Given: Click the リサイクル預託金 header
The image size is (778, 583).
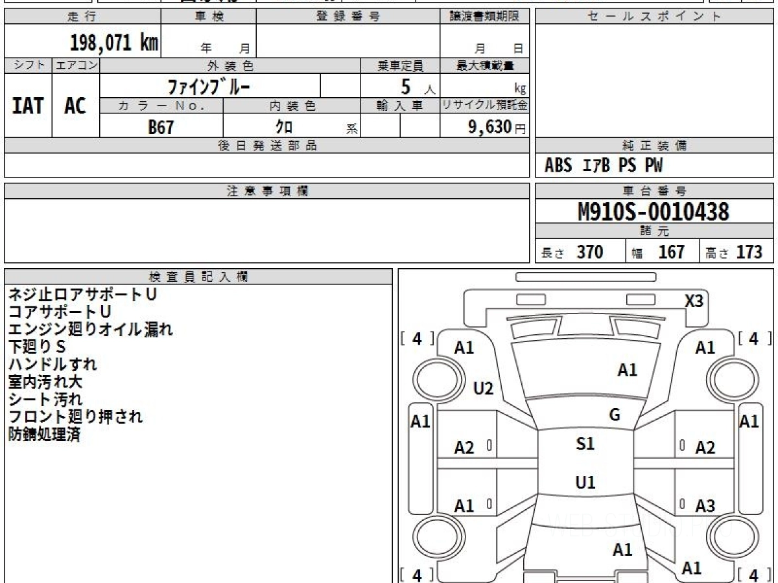Looking at the screenshot, I should coord(484,106).
